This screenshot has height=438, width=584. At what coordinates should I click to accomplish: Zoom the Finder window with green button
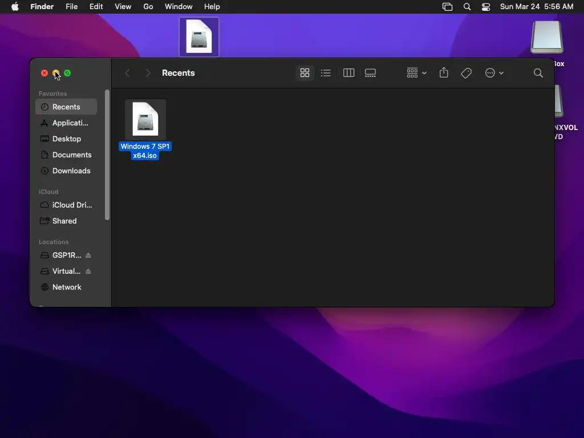pos(67,73)
